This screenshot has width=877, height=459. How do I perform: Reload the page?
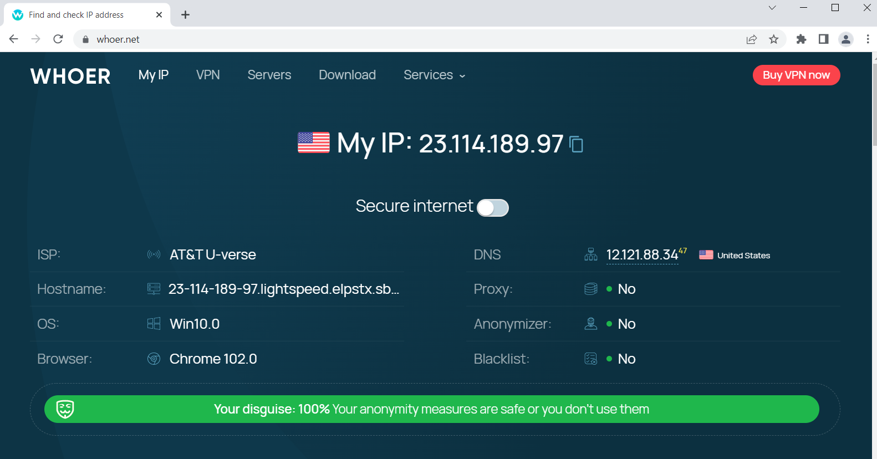(58, 39)
